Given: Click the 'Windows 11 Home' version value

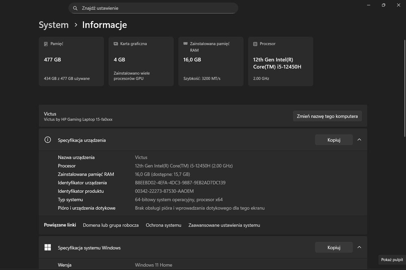Looking at the screenshot, I should (x=153, y=265).
